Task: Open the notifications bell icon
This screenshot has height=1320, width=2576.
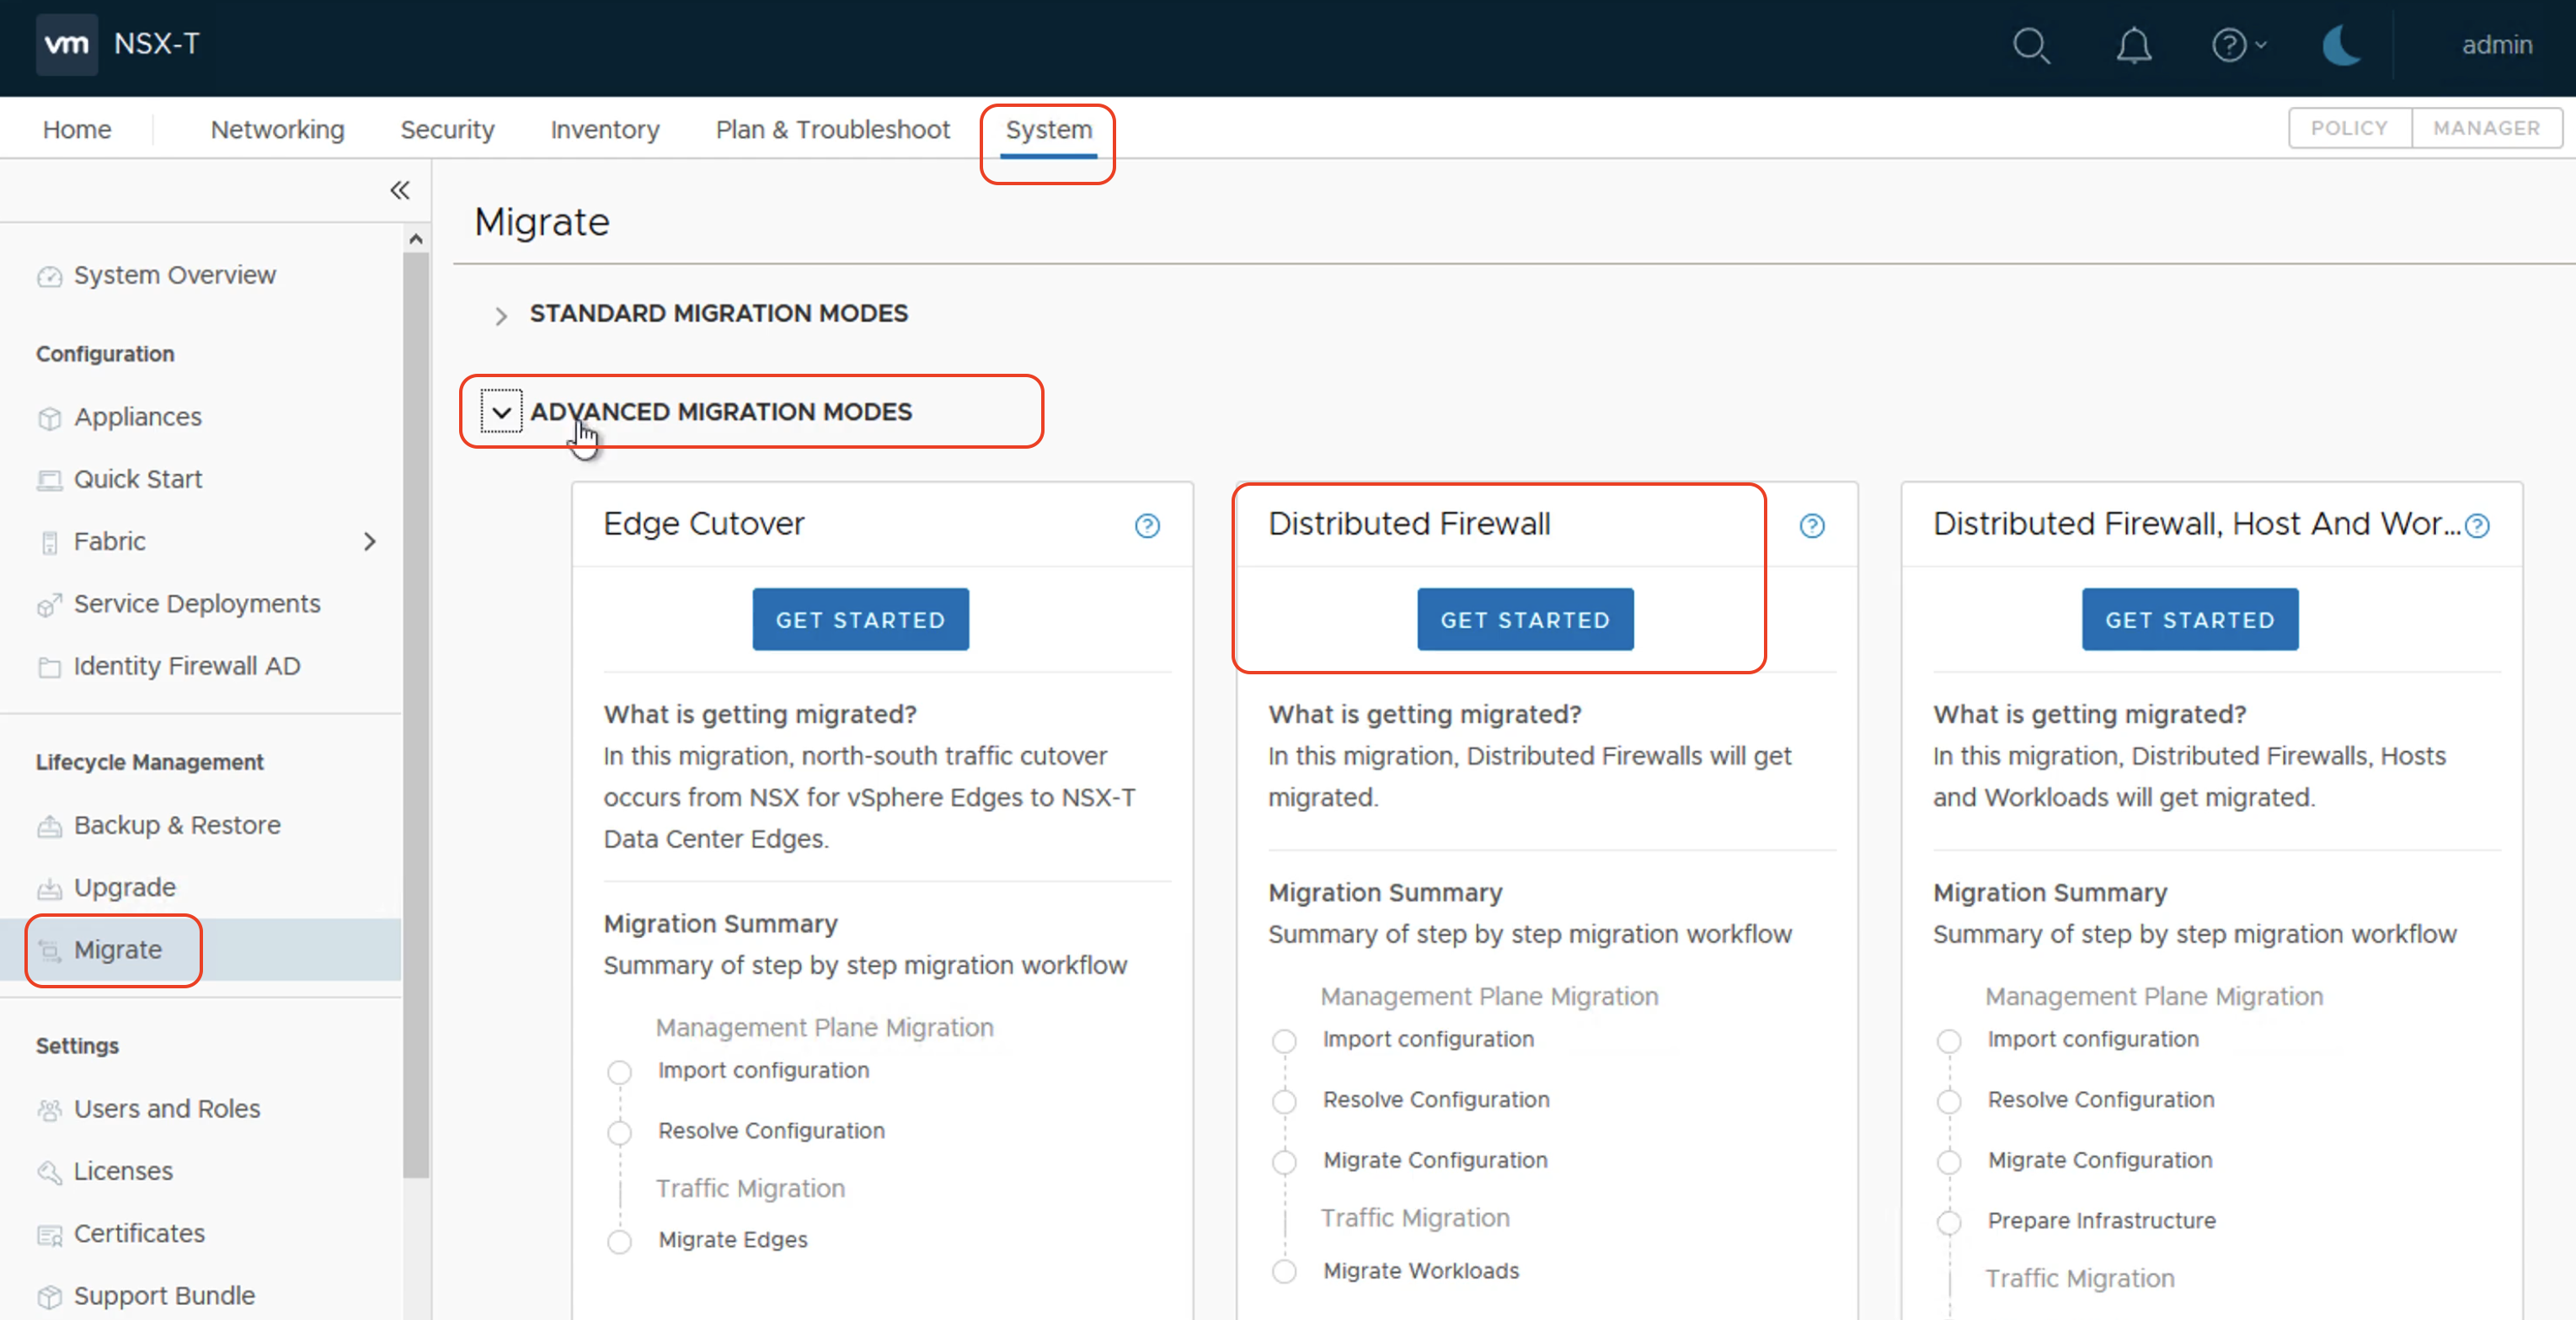Action: [x=2133, y=45]
